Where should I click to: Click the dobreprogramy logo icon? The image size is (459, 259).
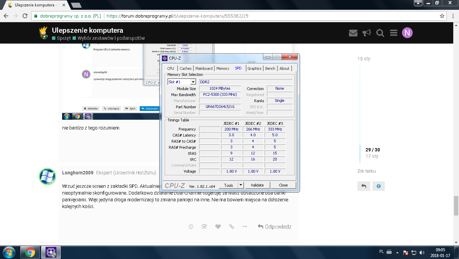coord(43,33)
